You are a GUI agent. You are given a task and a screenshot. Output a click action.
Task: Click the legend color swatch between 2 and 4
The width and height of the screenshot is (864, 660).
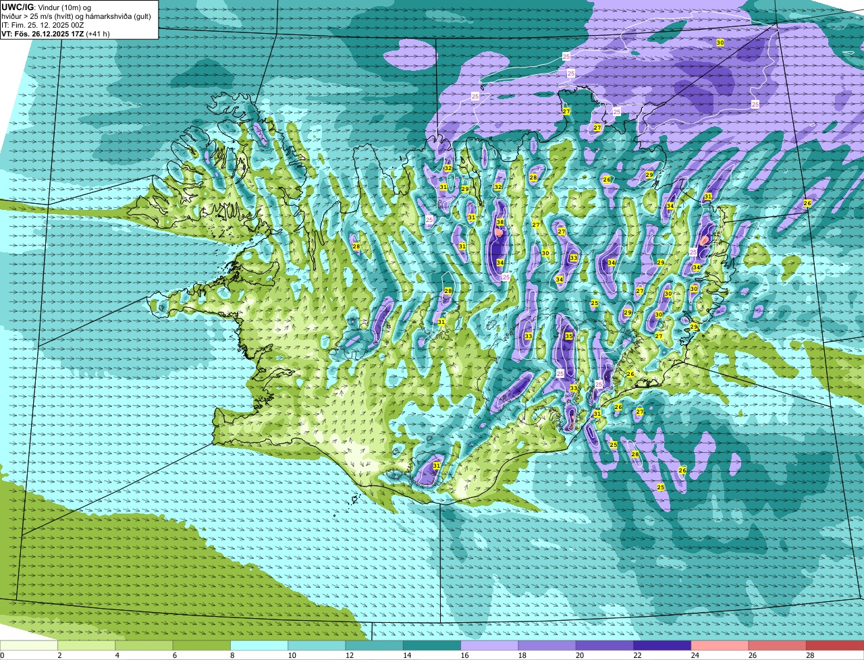coord(86,646)
